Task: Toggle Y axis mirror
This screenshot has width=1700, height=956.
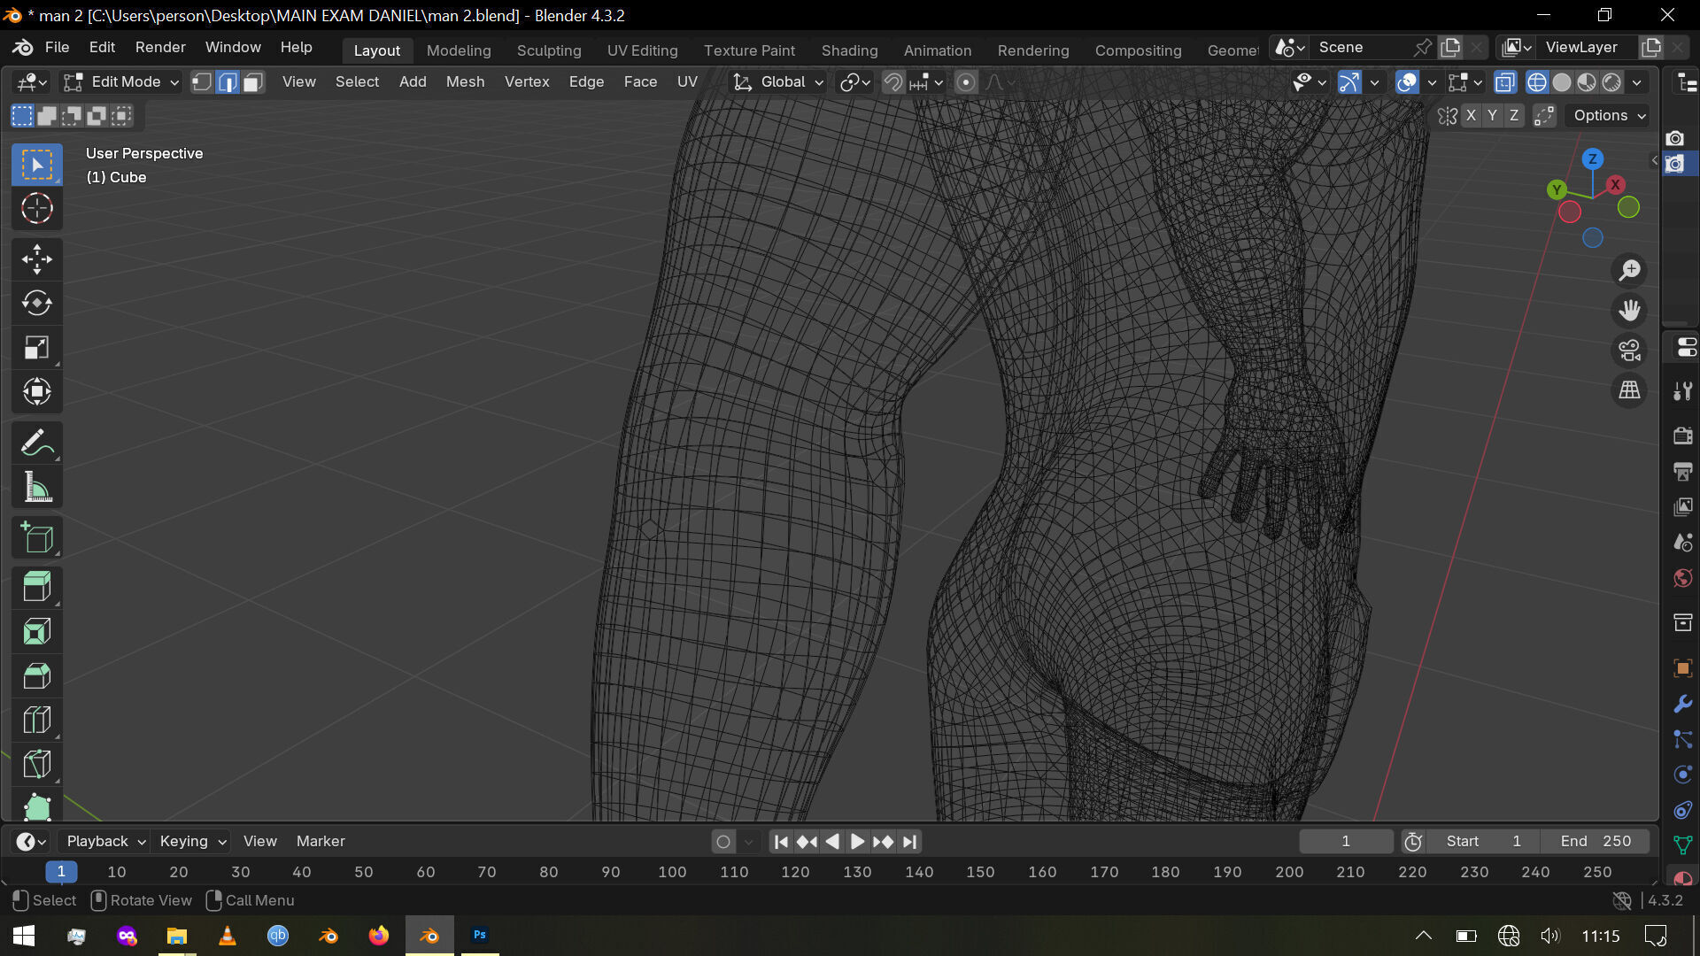Action: coord(1492,115)
